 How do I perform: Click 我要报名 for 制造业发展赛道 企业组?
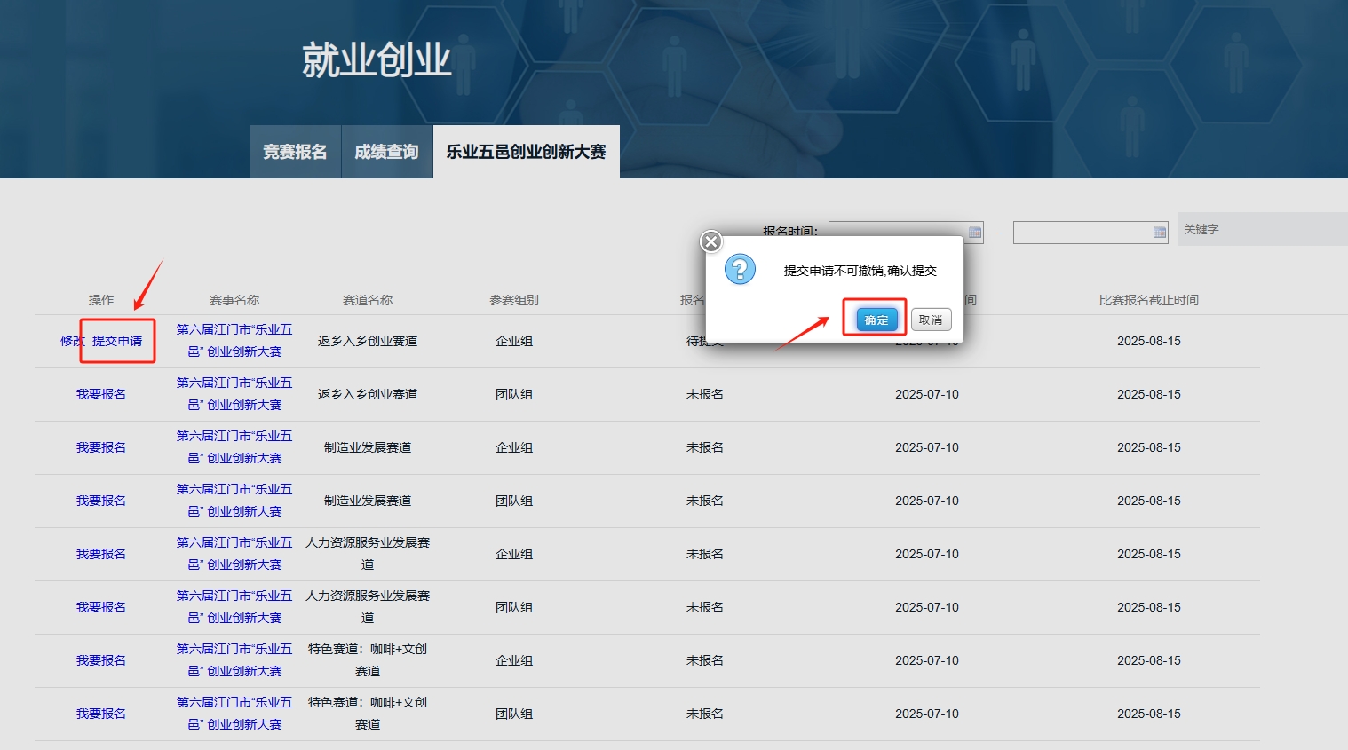[x=101, y=447]
